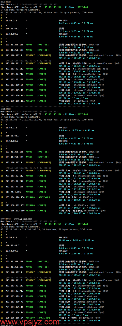Select latency '0.42 ms / 0.45 ms / 0.71 ms'
Image resolution: width=122 pixels, height=326 pixels.
tap(75, 23)
